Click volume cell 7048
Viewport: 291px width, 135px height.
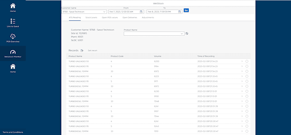point(156,101)
